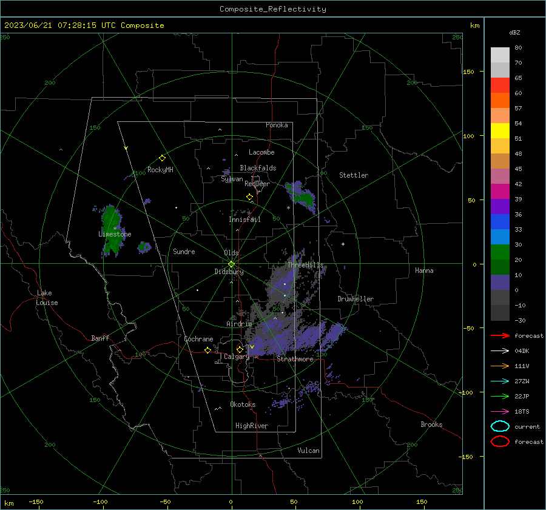Select the blue 33-36 dBZ swatch
The height and width of the screenshot is (510, 546).
click(500, 222)
